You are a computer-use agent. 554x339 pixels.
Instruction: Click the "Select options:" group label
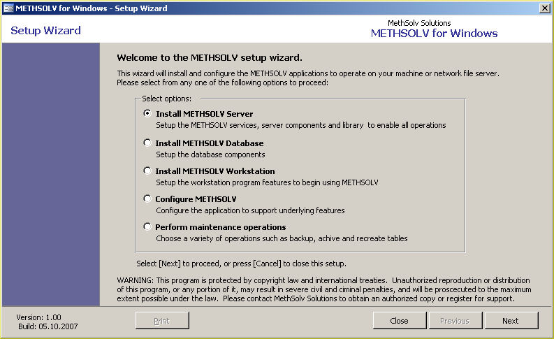click(x=167, y=99)
